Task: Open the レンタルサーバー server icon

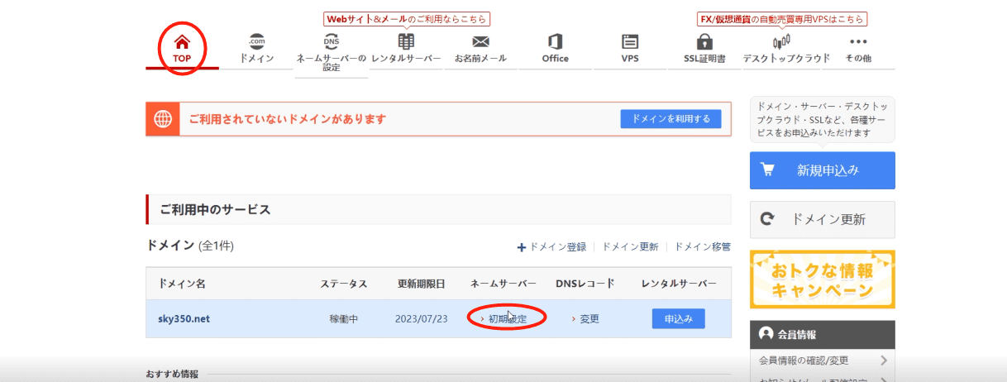Action: point(406,41)
